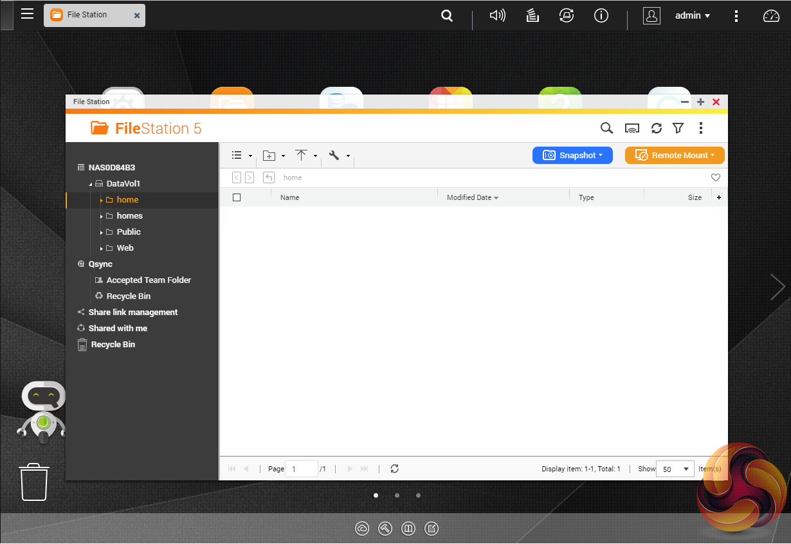791x544 pixels.
Task: Open the desktop search magnifier
Action: coord(447,15)
